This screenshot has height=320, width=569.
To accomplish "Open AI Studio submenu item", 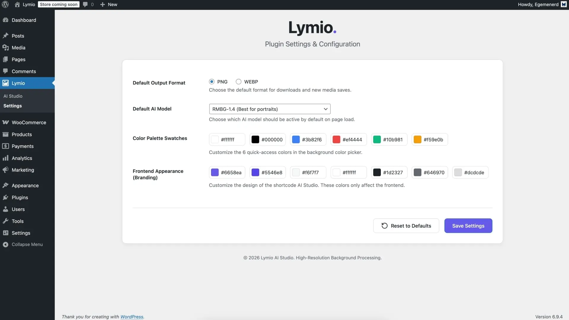I will [13, 96].
